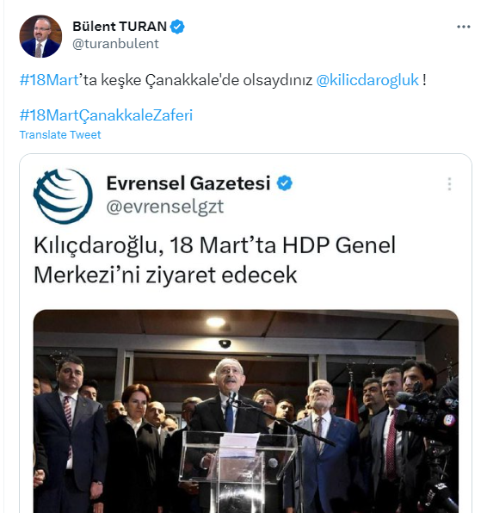487x513 pixels.
Task: Open the quoted tweet headline about HDP Genel Merkezi
Action: pos(214,260)
